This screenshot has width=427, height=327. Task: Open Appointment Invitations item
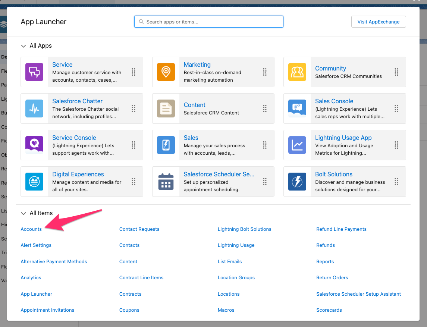(x=47, y=310)
